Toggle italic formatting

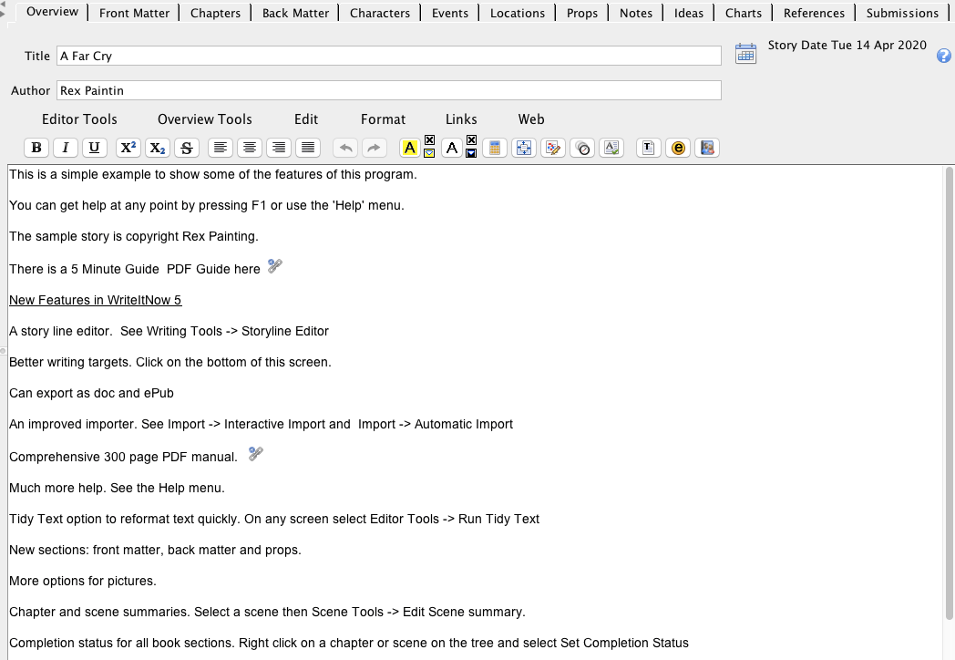tap(66, 148)
